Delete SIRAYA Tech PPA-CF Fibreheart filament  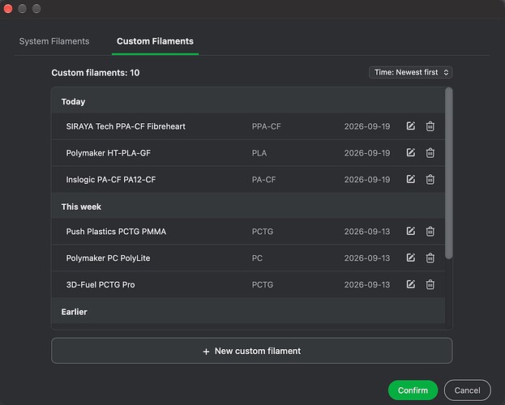pos(430,126)
